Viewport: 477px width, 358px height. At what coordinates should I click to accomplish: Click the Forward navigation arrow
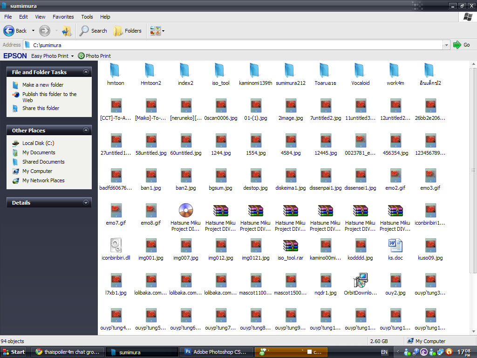pos(45,31)
